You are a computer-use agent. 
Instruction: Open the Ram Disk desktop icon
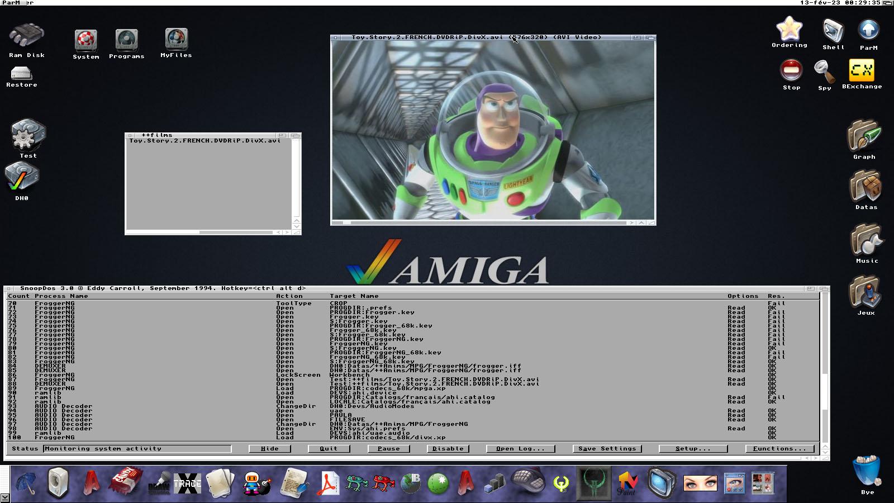(26, 36)
